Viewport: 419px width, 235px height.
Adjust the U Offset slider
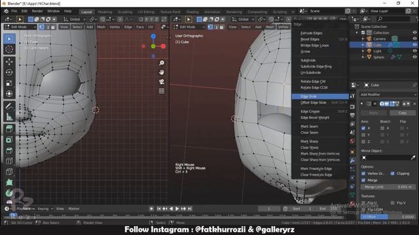click(388, 217)
